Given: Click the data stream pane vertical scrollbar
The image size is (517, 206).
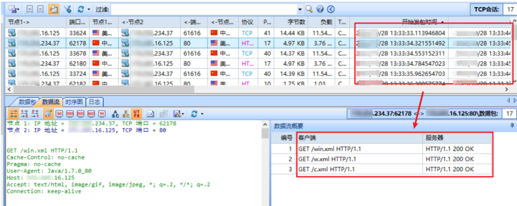Looking at the screenshot, I should click(265, 133).
